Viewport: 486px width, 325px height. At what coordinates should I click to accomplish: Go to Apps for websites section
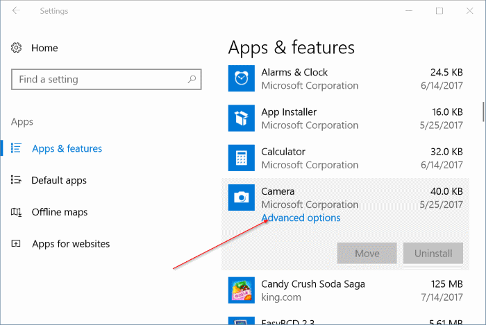71,244
